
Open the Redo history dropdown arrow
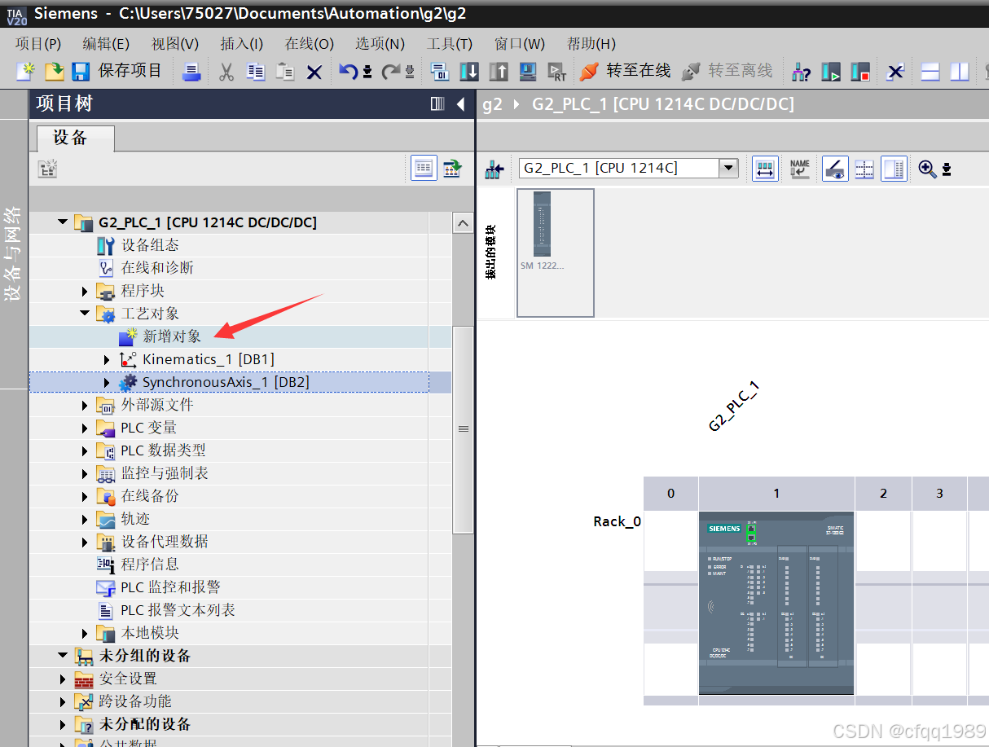click(409, 73)
